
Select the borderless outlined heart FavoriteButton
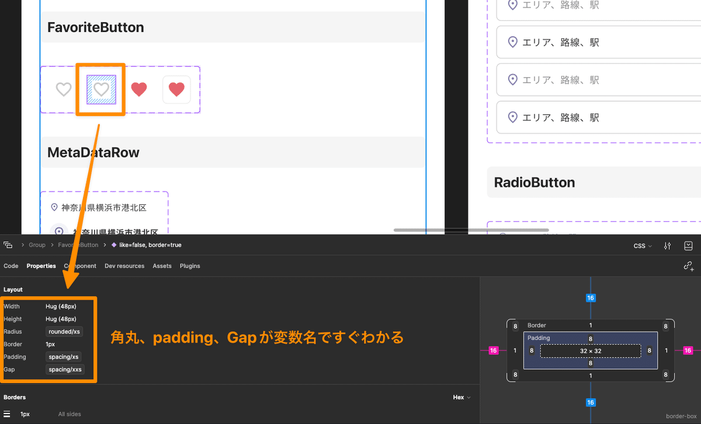pos(64,89)
